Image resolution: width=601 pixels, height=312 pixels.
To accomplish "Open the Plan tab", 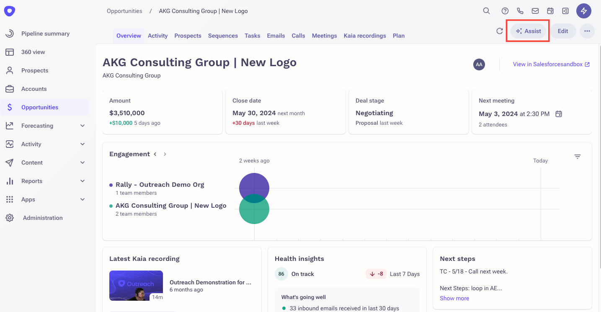I will point(399,36).
